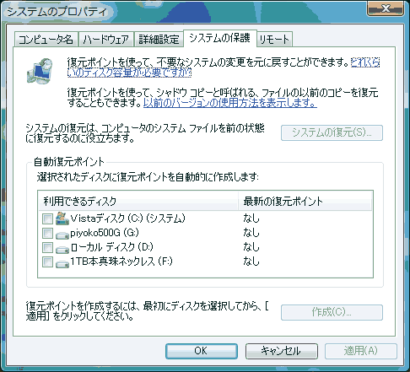Image resolution: width=410 pixels, height=372 pixels.
Task: Click the piyoko500G (G:) drive icon
Action: [62, 235]
